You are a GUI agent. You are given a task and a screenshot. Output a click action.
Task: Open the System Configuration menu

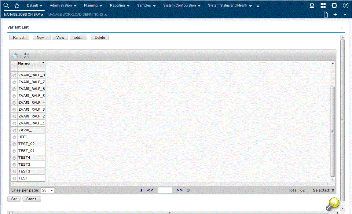179,6
